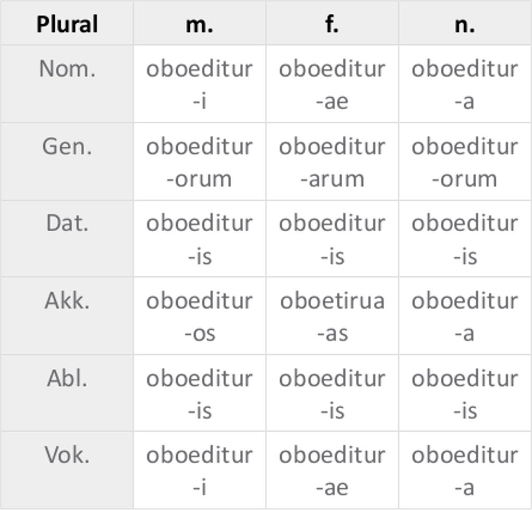The height and width of the screenshot is (510, 532).
Task: Select the accusative masculine cell oboeditur-os
Action: click(x=199, y=316)
